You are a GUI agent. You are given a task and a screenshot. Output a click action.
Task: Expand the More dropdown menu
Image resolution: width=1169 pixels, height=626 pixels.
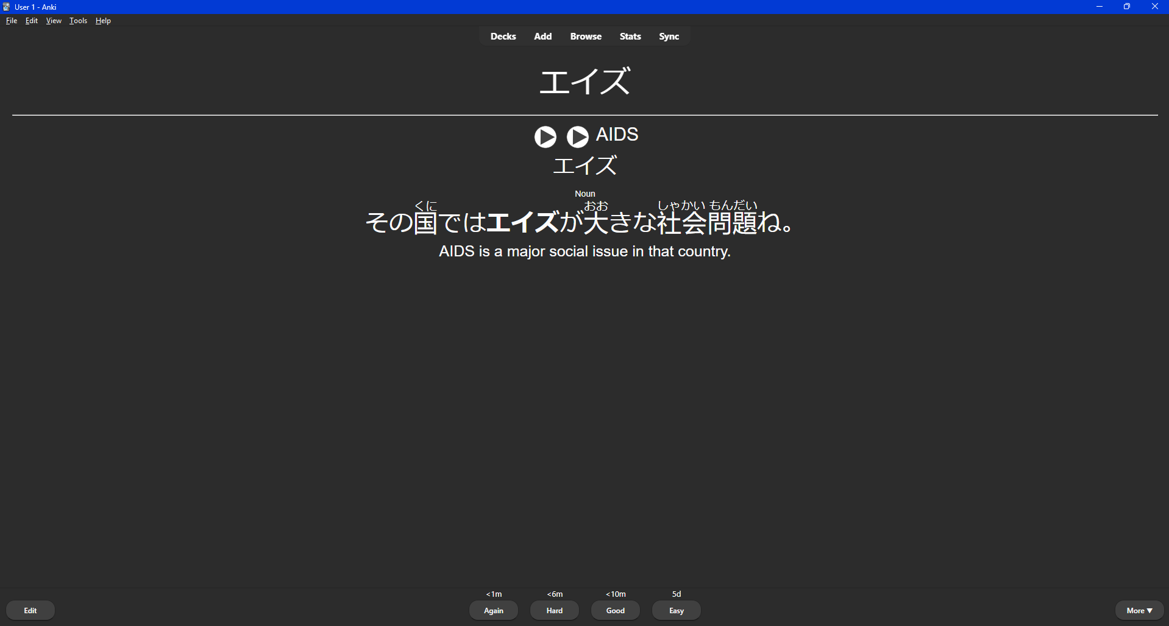click(x=1139, y=610)
